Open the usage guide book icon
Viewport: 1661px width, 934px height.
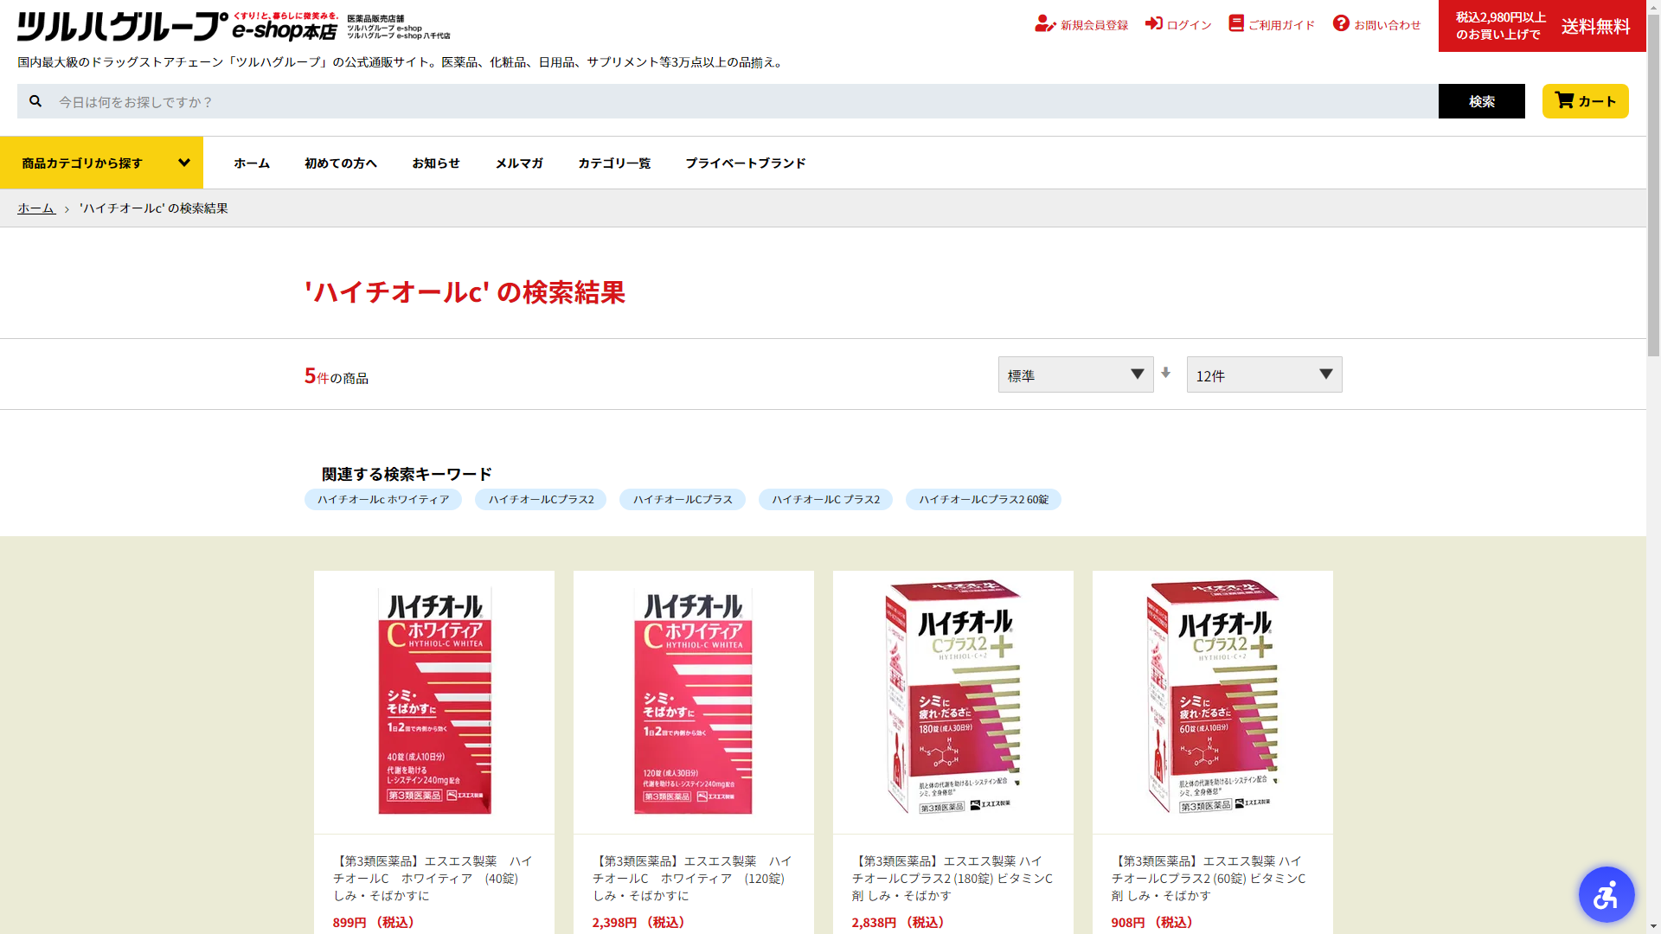coord(1235,23)
